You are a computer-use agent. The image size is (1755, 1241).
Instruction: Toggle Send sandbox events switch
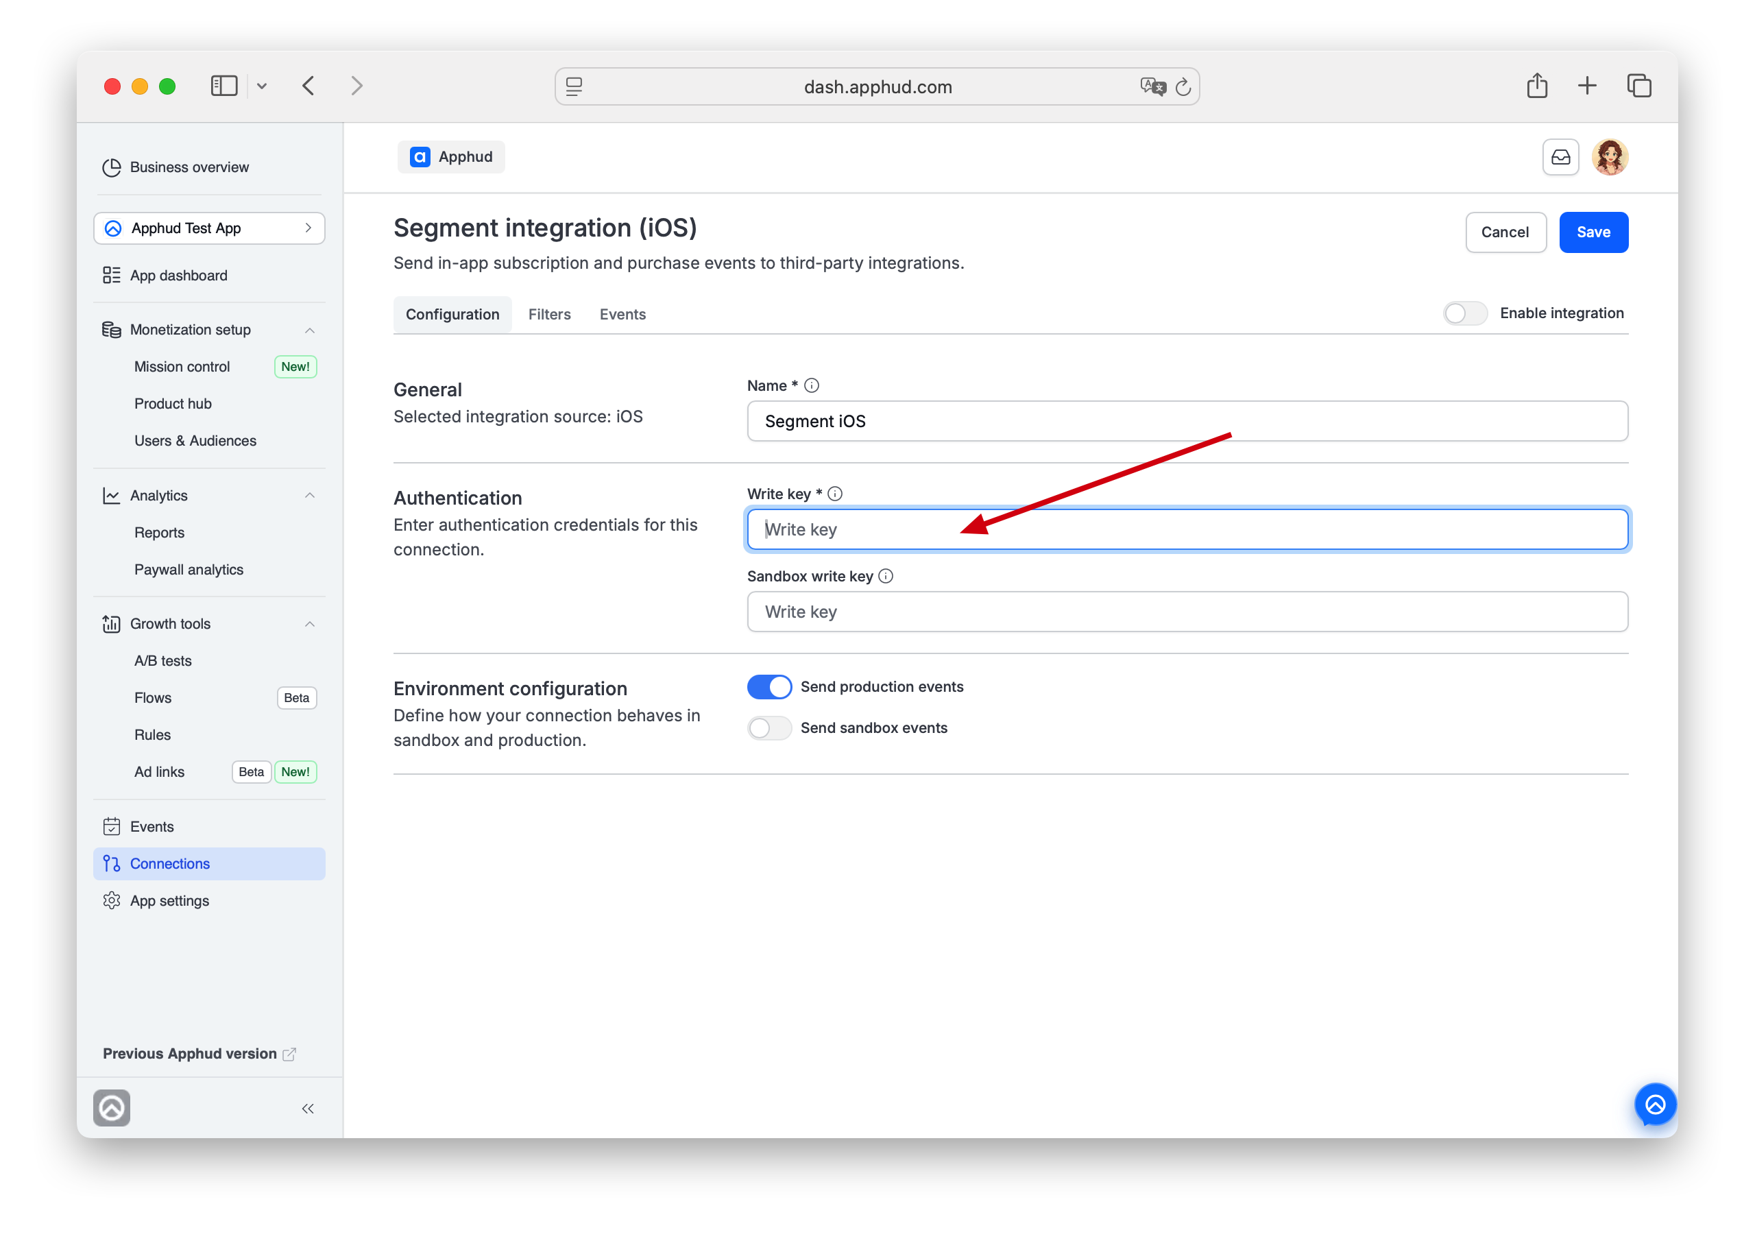point(769,728)
